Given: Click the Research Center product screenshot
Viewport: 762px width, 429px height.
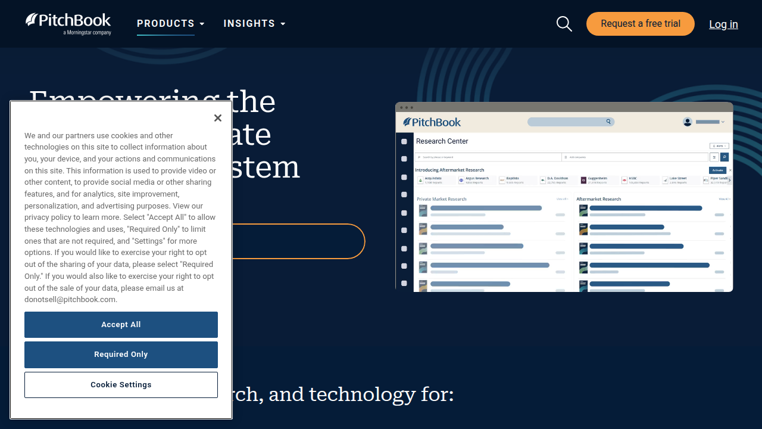Looking at the screenshot, I should pos(564,197).
